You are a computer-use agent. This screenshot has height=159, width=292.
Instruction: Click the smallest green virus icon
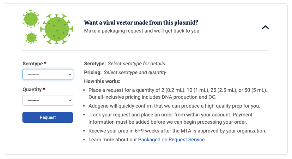tap(31, 38)
